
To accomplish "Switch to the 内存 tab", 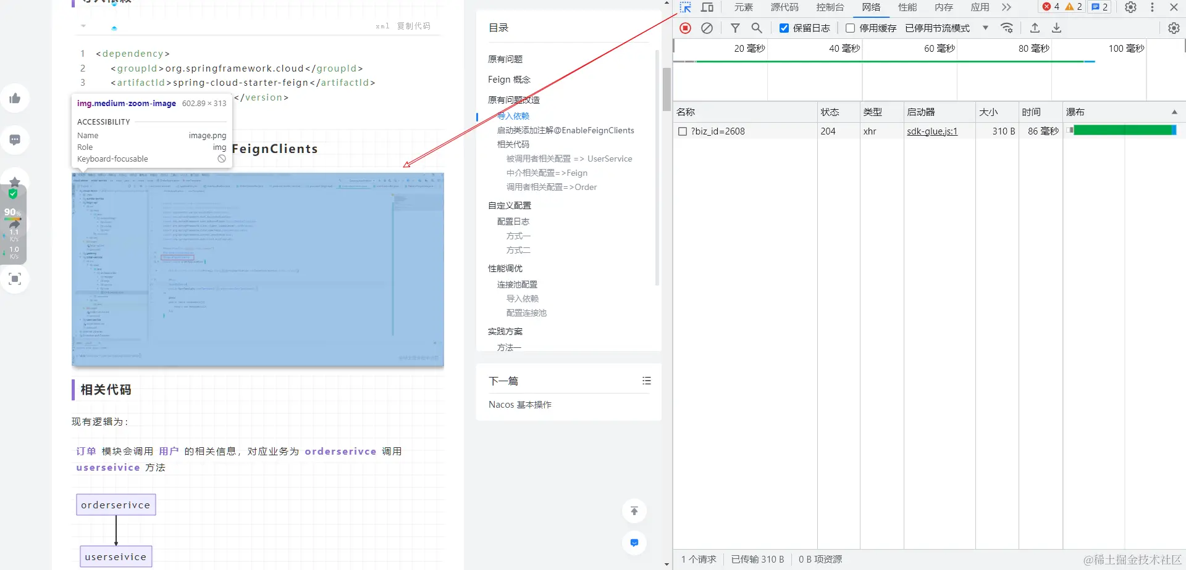I will pyautogui.click(x=944, y=7).
